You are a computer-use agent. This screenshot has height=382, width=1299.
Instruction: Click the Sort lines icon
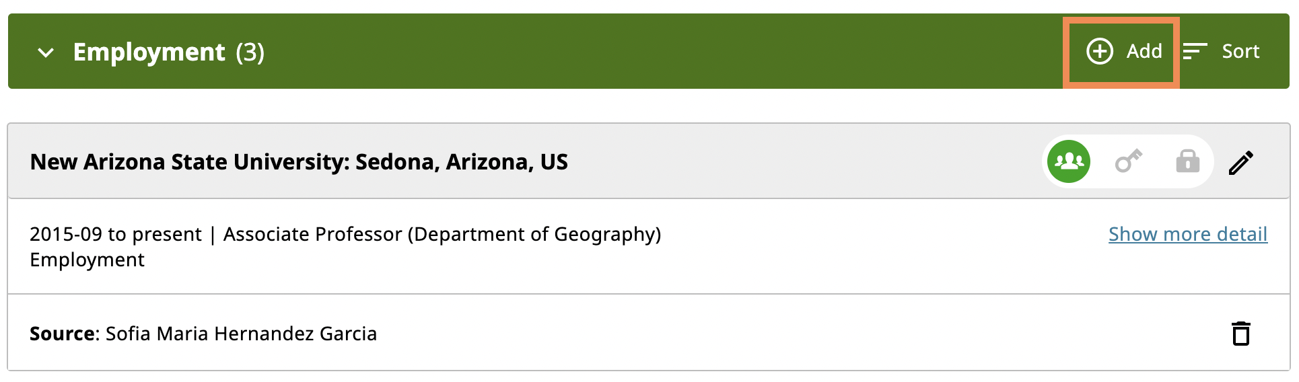pyautogui.click(x=1195, y=51)
